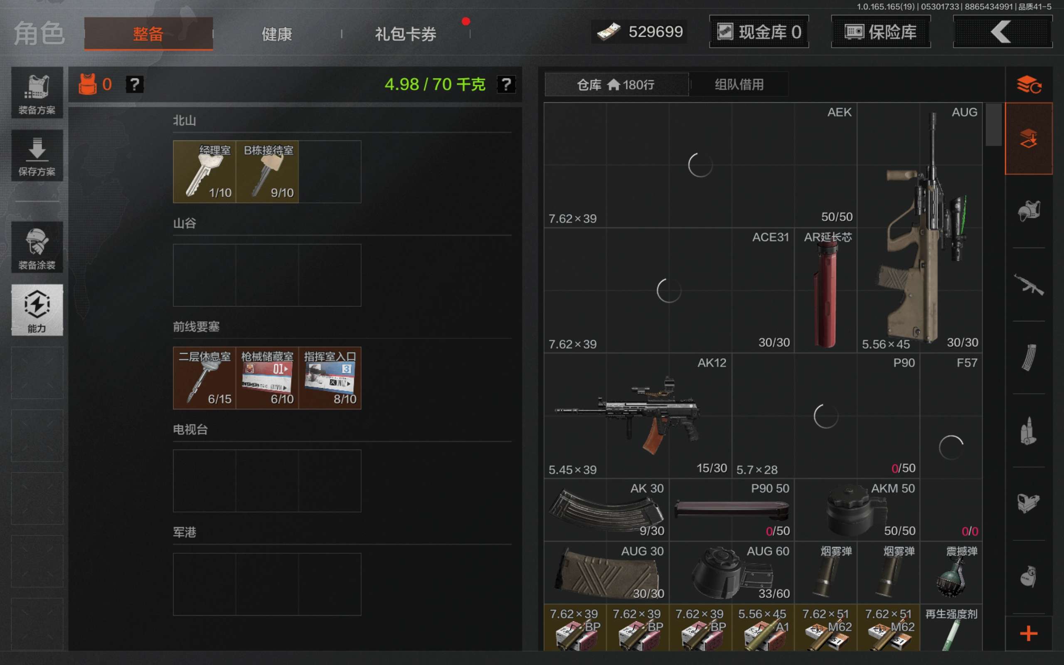Select the 震撼弹 stun grenade
The image size is (1064, 665).
pyautogui.click(x=951, y=572)
